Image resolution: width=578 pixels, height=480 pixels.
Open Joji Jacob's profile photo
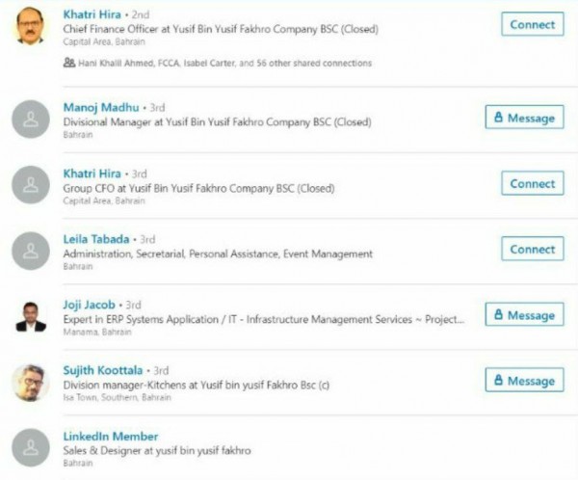tap(31, 315)
